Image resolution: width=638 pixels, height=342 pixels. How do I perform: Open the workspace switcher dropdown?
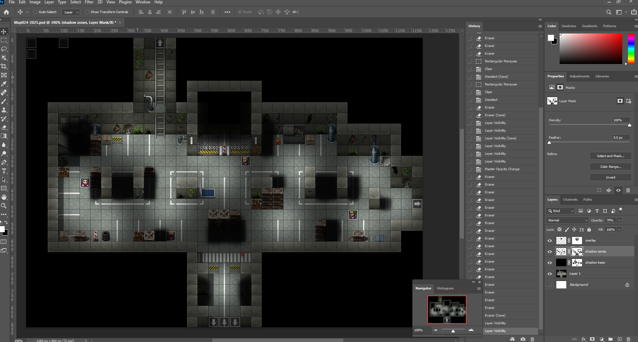(x=621, y=12)
